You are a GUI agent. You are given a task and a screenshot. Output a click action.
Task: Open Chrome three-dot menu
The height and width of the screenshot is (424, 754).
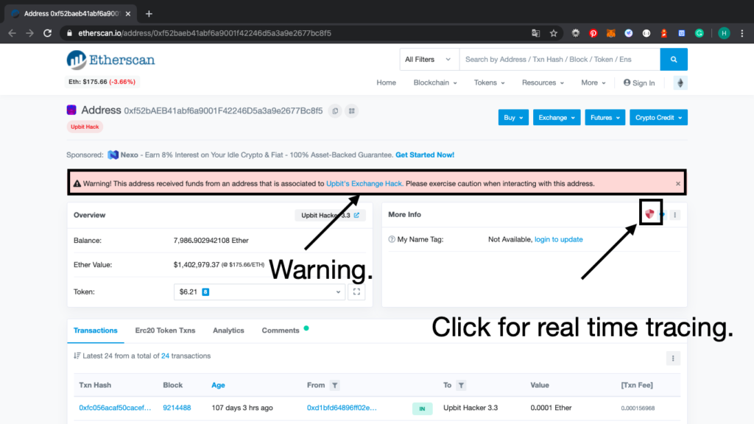pyautogui.click(x=742, y=33)
